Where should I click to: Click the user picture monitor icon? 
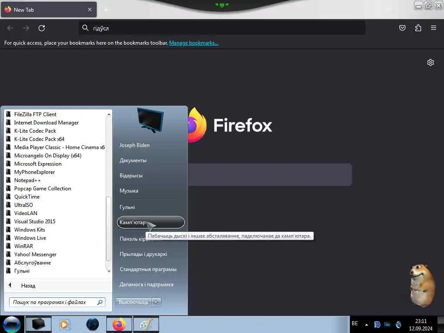coord(150,120)
